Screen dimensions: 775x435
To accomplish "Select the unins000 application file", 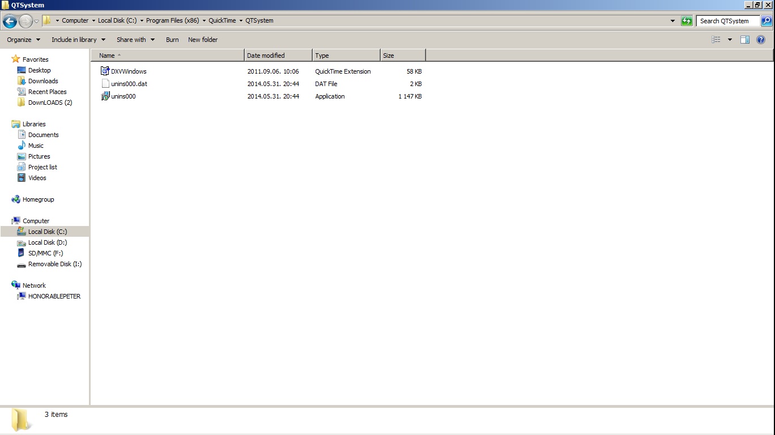I will 123,96.
